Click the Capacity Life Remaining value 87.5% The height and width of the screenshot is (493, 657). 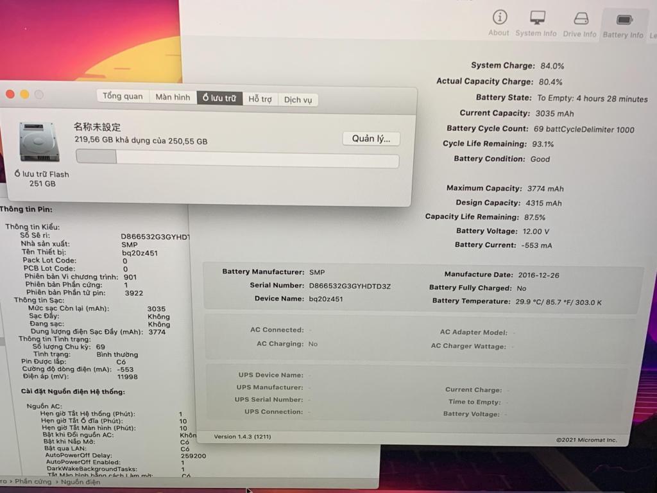click(x=534, y=218)
